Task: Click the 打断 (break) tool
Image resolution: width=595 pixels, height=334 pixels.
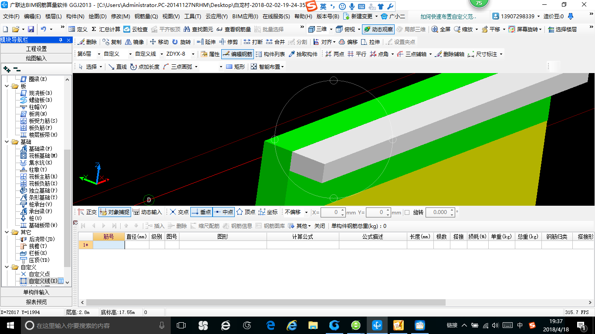Action: click(253, 42)
